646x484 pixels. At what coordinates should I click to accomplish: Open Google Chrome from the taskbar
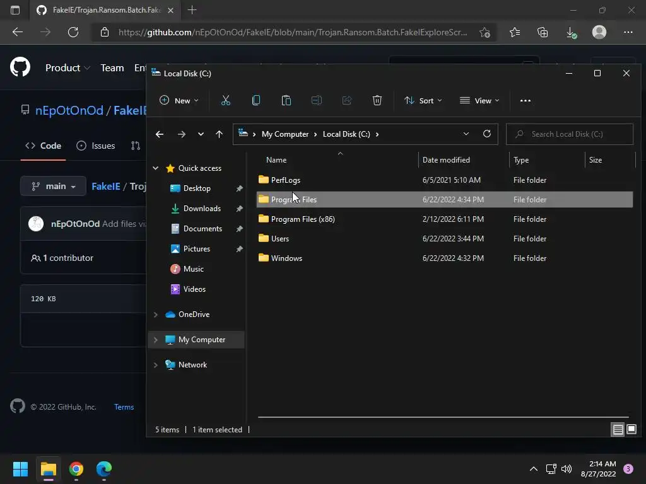click(x=76, y=469)
